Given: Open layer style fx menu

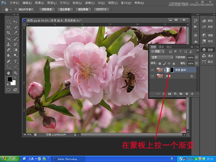Looking at the screenshot, I should [164, 94].
